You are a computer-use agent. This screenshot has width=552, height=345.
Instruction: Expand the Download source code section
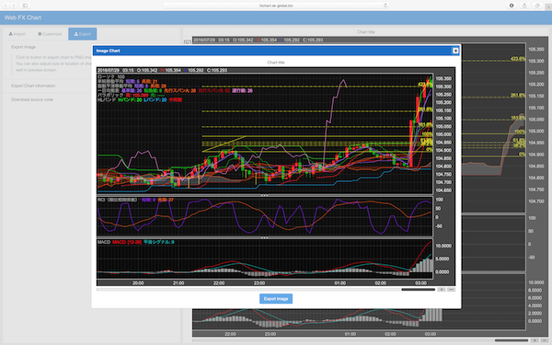point(32,99)
